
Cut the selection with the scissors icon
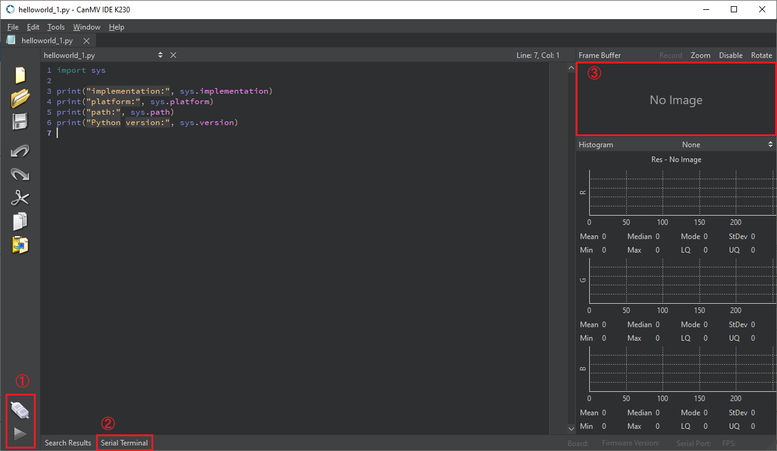(x=20, y=198)
